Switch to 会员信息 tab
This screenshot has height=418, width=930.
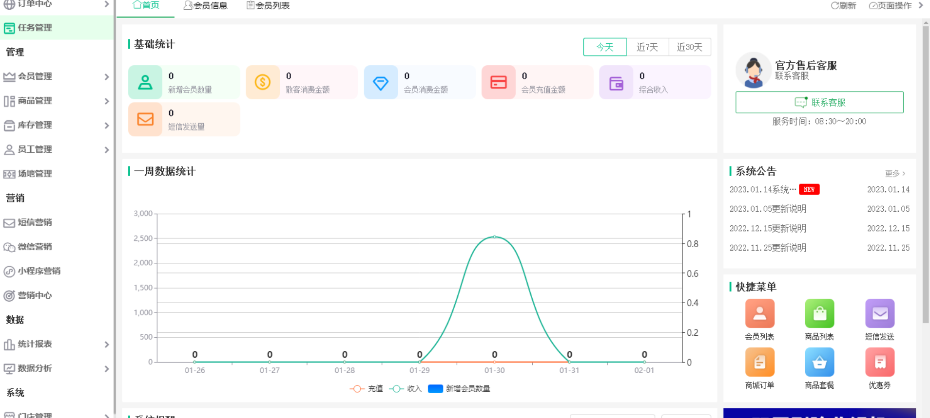click(x=206, y=6)
